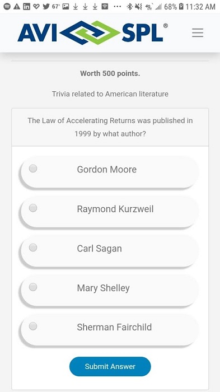Viewport: 220px width, 392px height.
Task: Open the hamburger navigation menu
Action: 198,32
